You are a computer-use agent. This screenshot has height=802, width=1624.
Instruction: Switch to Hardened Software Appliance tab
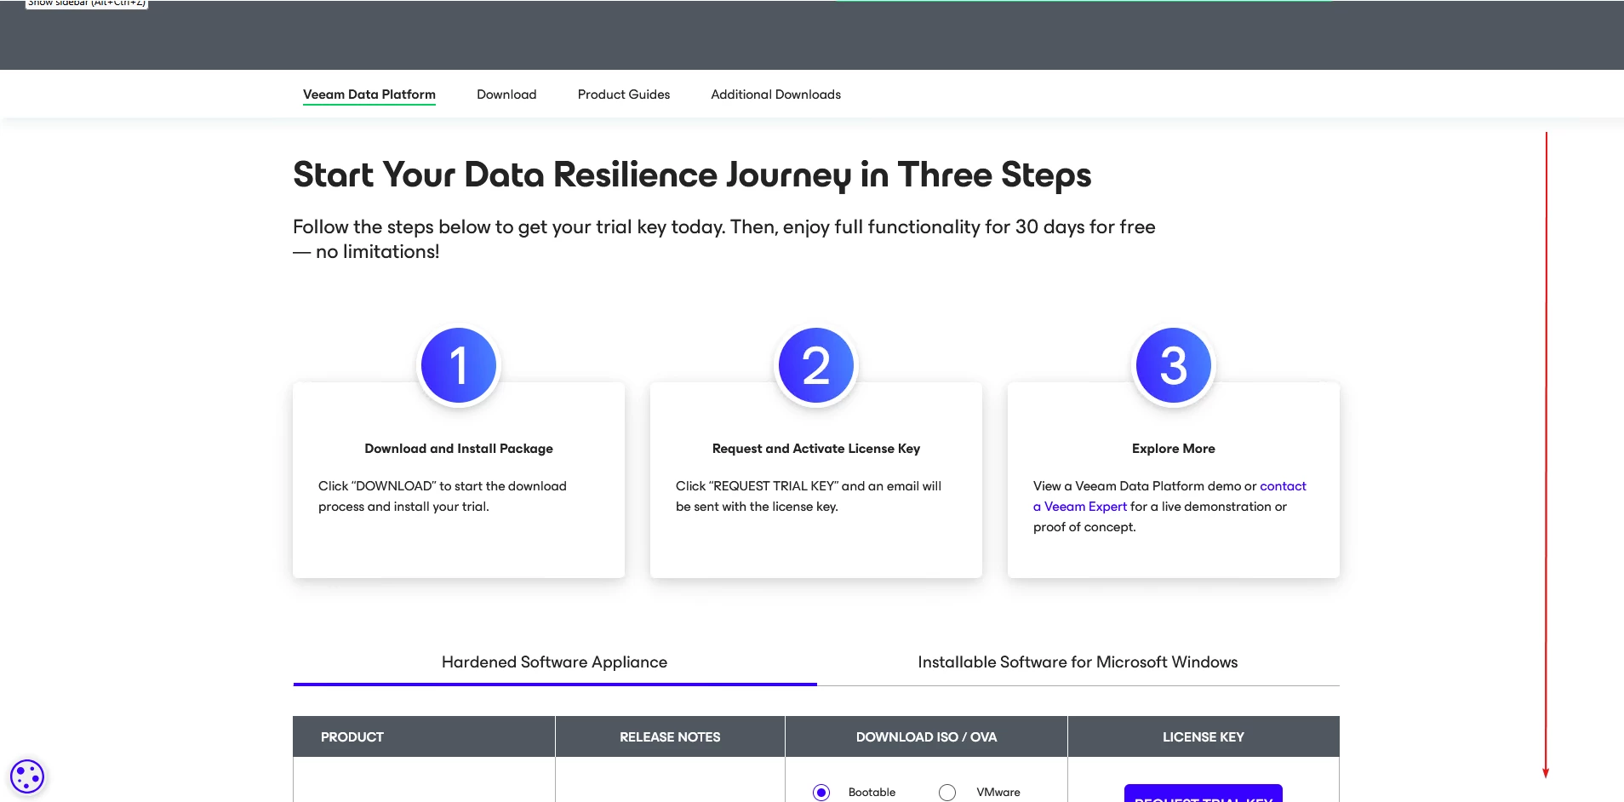click(x=554, y=662)
